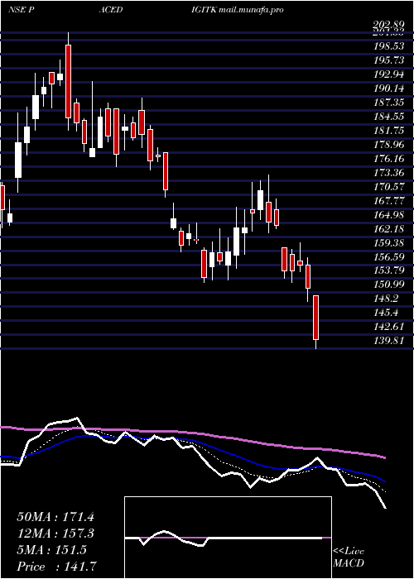Select the 145.4 axis value

(x=385, y=313)
